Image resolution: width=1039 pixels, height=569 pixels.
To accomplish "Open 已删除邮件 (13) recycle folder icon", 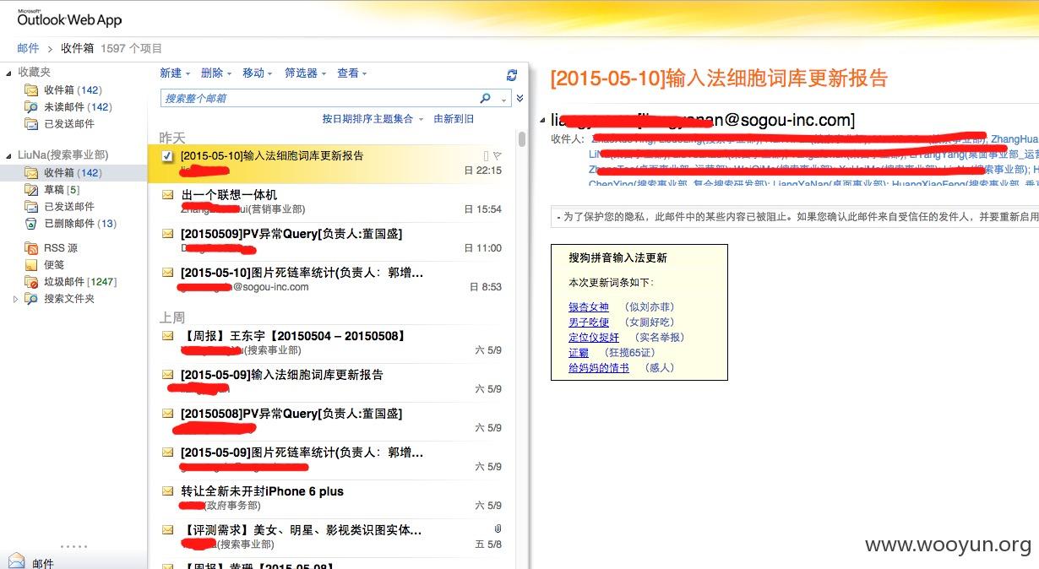I will click(x=31, y=224).
